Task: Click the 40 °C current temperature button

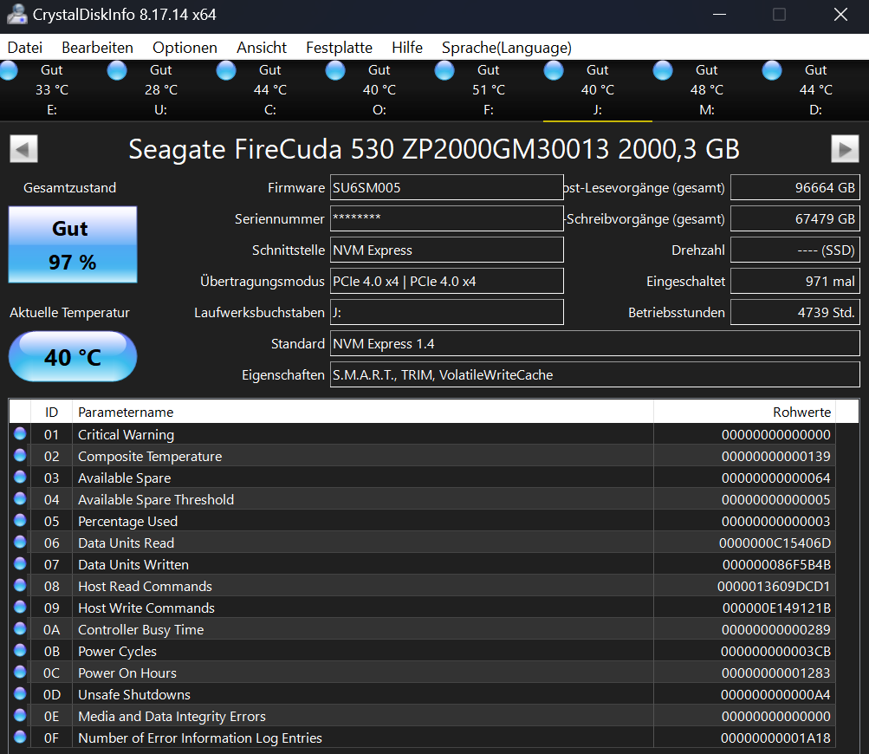Action: click(x=73, y=356)
